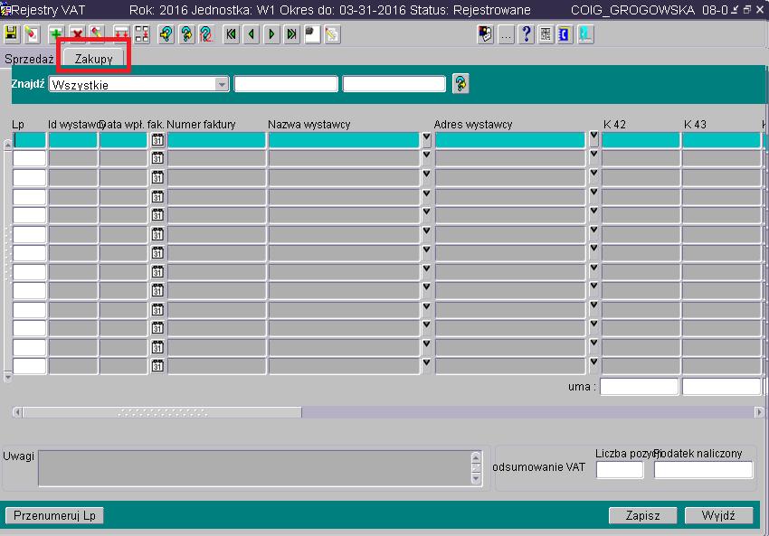Click the K 42 column header

(x=614, y=125)
